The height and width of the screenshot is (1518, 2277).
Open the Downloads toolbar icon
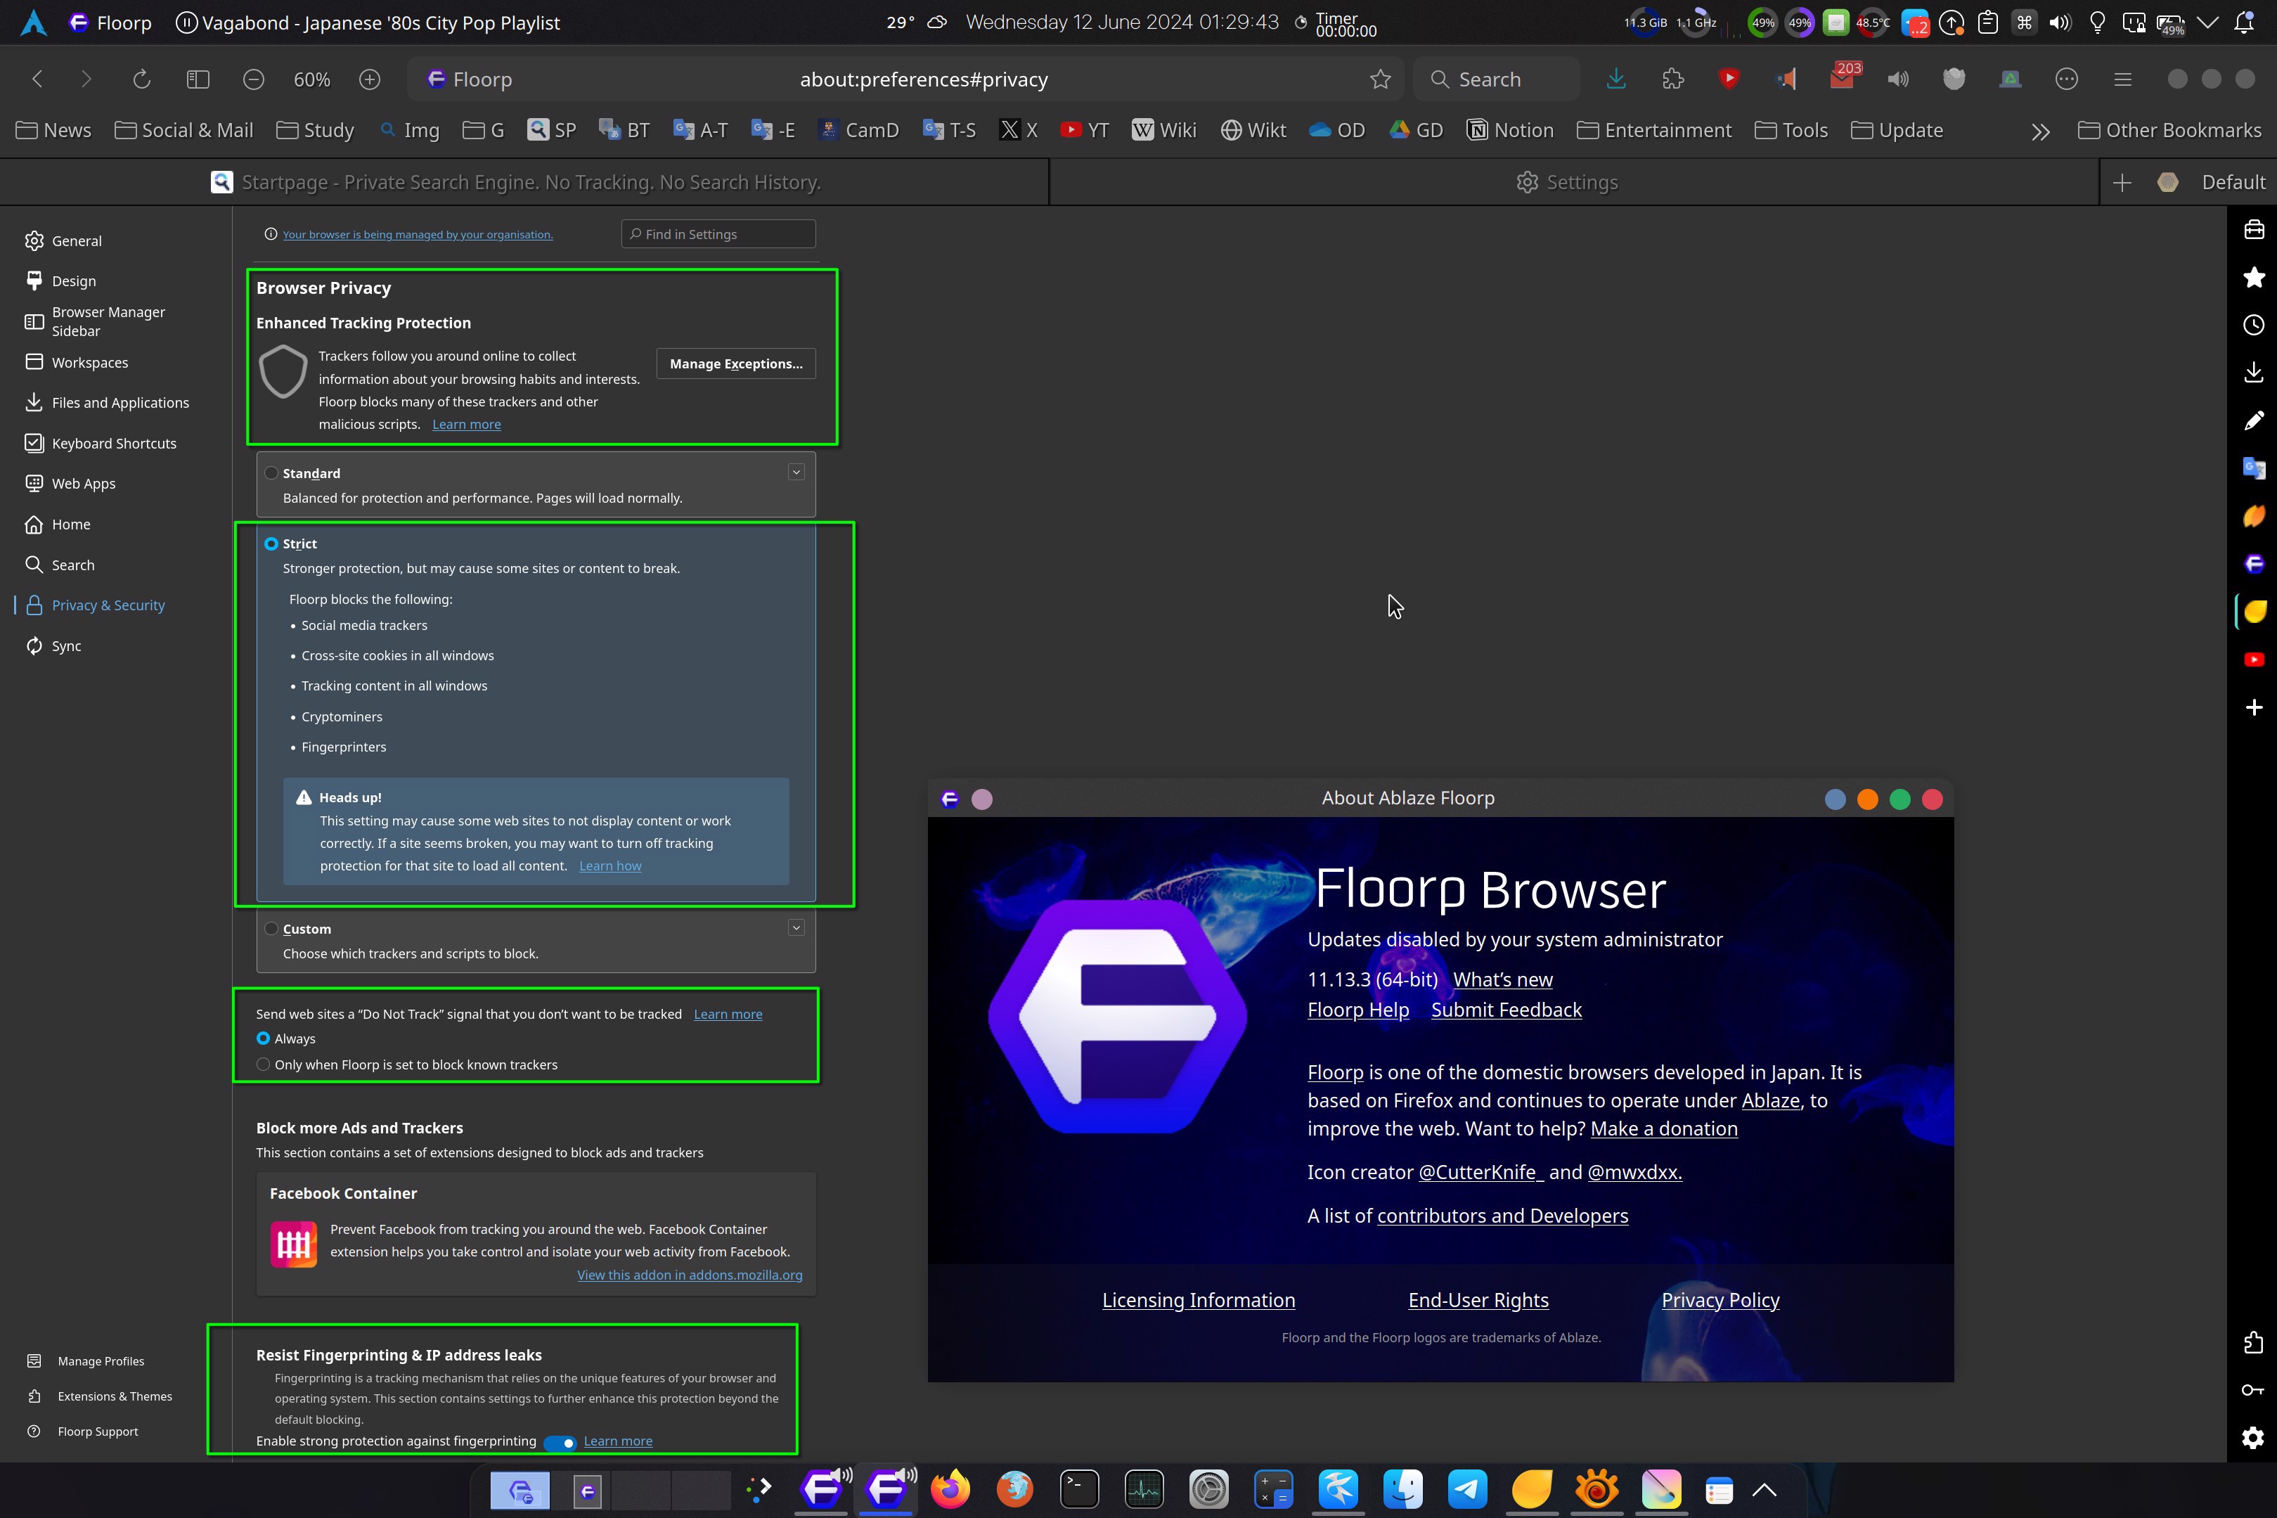pyautogui.click(x=1616, y=79)
